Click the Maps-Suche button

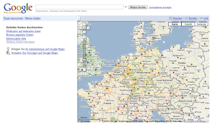point(138,7)
